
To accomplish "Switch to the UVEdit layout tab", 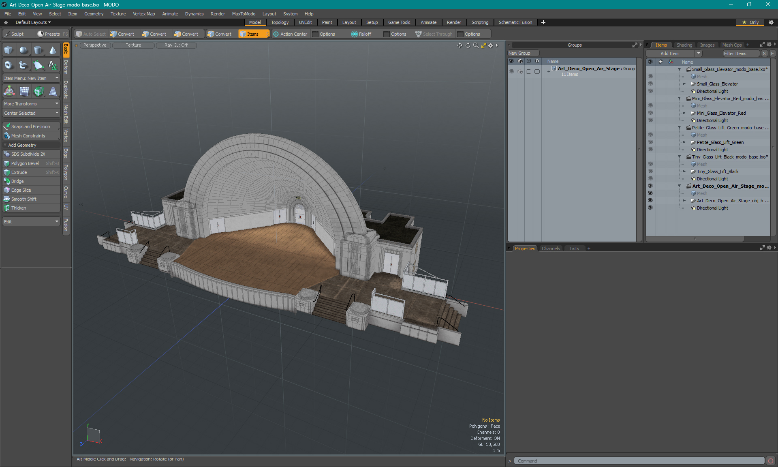I will coord(305,22).
